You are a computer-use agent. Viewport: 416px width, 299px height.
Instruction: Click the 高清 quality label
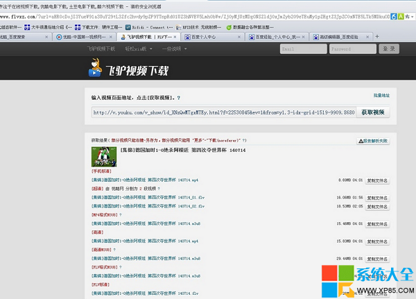point(97,232)
